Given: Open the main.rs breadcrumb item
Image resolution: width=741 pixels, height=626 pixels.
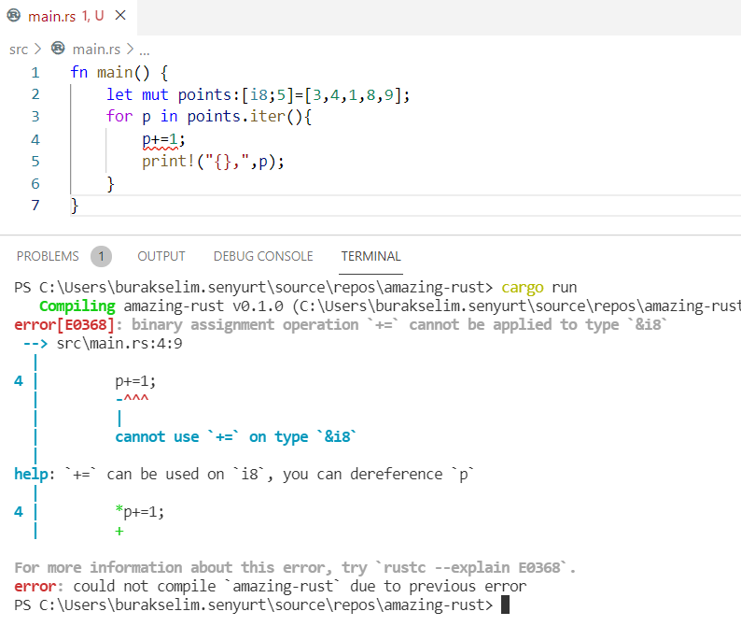Looking at the screenshot, I should coord(97,49).
